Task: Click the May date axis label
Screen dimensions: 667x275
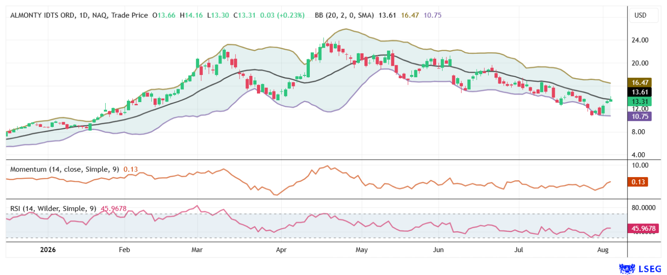Action: (362, 250)
